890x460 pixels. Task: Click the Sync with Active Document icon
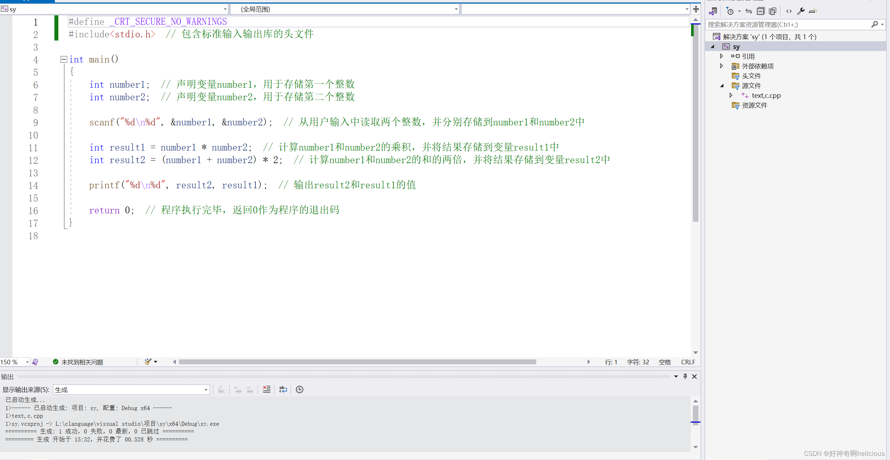click(749, 11)
